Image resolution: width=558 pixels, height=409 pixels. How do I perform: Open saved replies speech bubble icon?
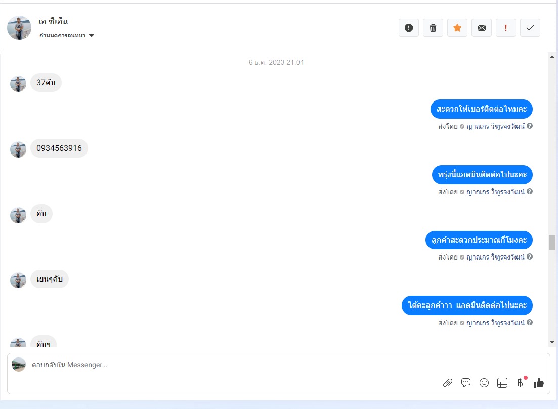466,383
